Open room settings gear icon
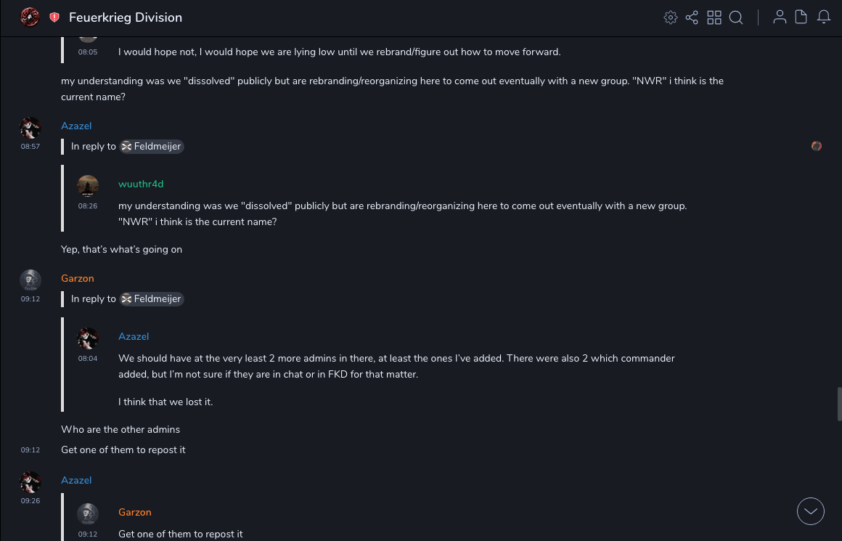Image resolution: width=842 pixels, height=541 pixels. (x=671, y=17)
